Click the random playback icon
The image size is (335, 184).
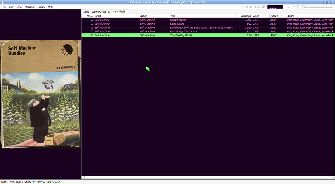pyautogui.click(x=263, y=7)
